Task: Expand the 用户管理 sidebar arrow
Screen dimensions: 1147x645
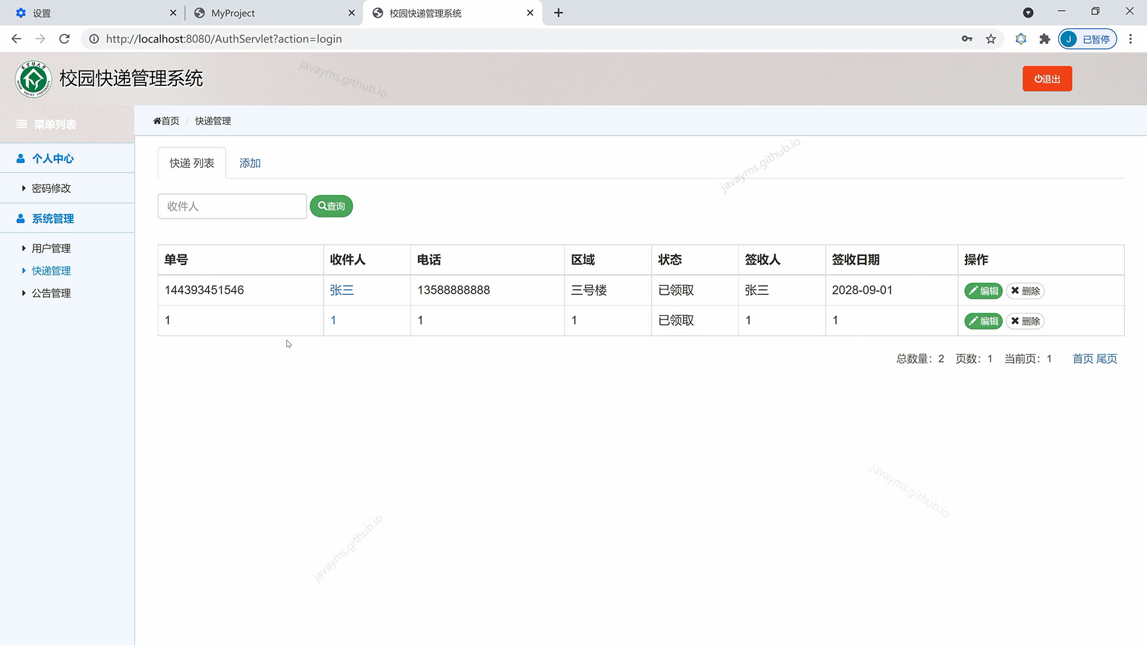Action: click(x=24, y=248)
